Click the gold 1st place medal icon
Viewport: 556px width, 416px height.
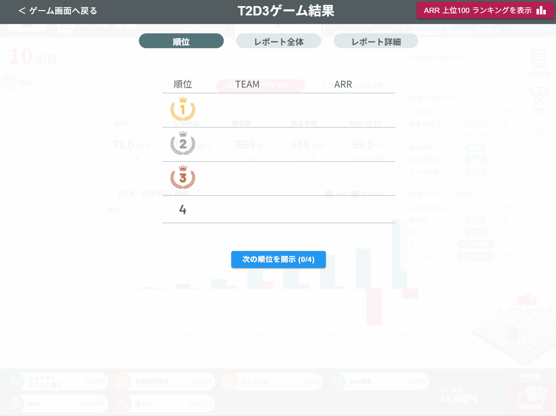(183, 109)
